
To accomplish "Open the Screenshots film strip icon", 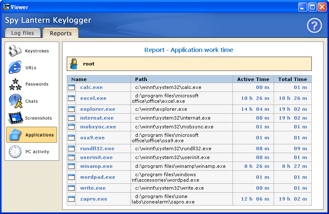I will click(15, 118).
